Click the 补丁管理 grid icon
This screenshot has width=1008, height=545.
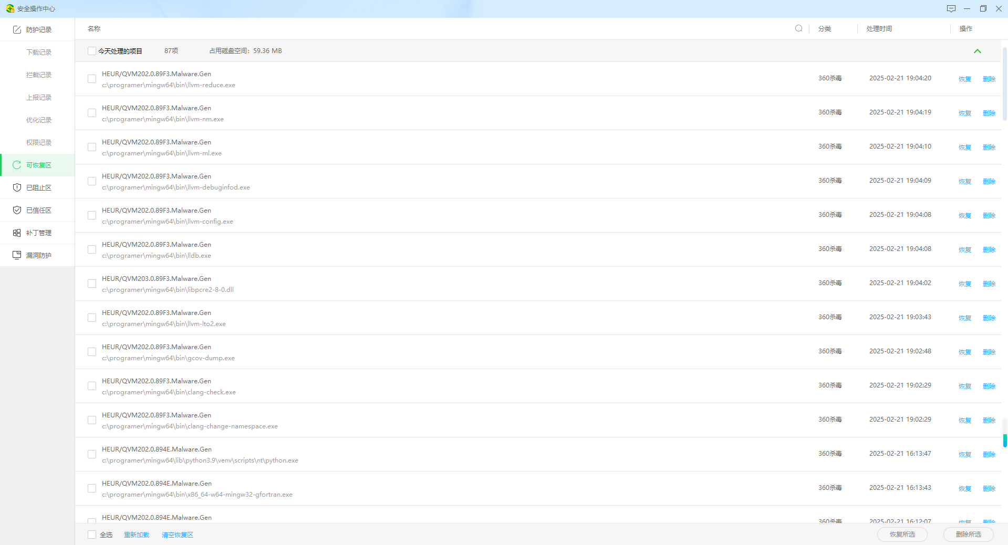17,233
